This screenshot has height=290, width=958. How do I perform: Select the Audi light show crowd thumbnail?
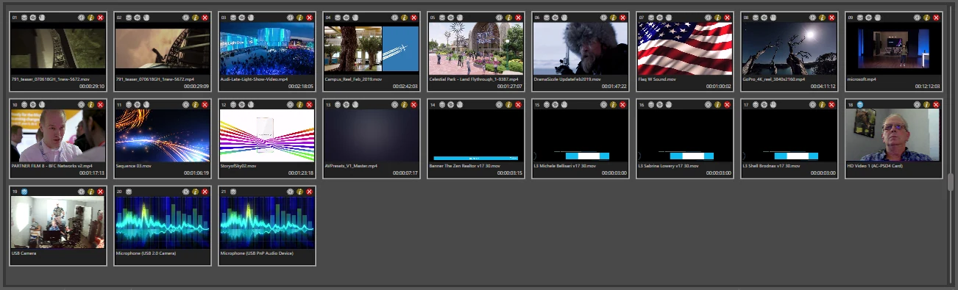pos(267,48)
